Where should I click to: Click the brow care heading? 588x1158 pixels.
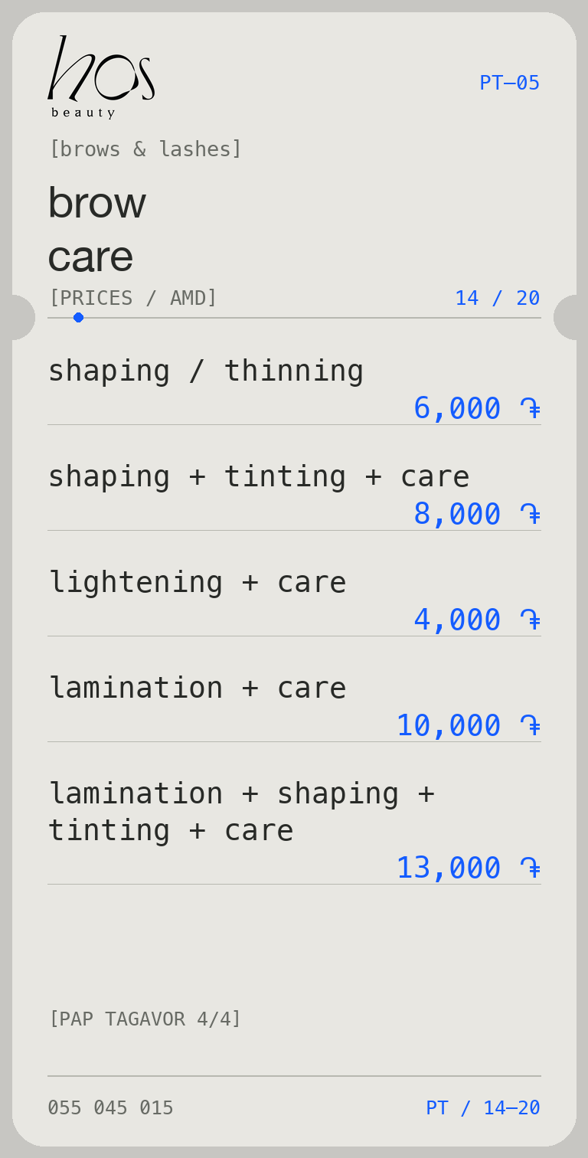[96, 229]
